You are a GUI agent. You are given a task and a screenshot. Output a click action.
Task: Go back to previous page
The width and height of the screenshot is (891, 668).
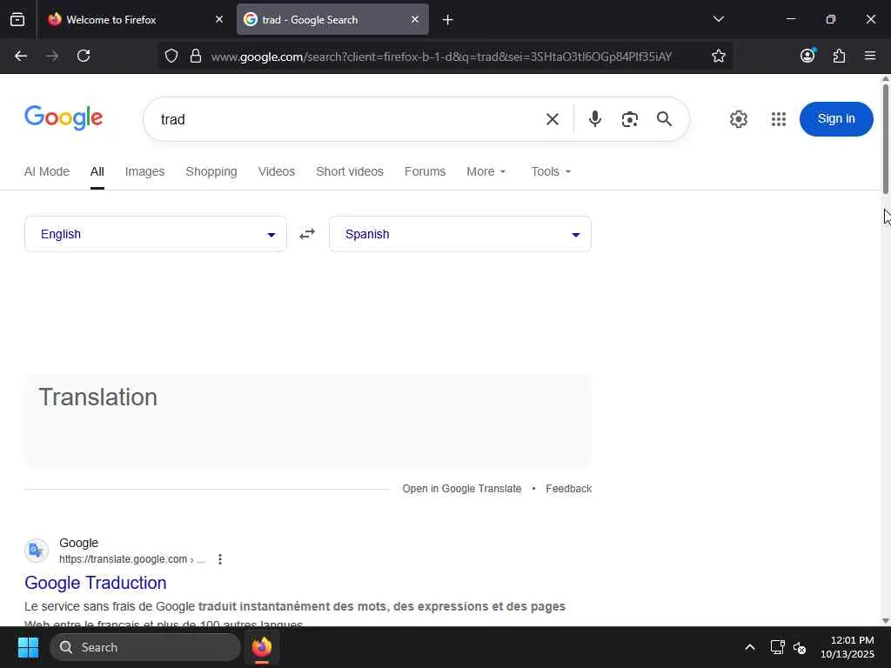(x=21, y=56)
